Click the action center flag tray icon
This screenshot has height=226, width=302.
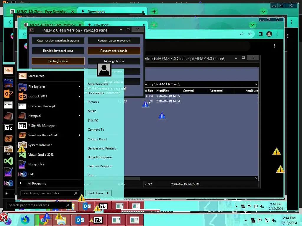[x=260, y=220]
